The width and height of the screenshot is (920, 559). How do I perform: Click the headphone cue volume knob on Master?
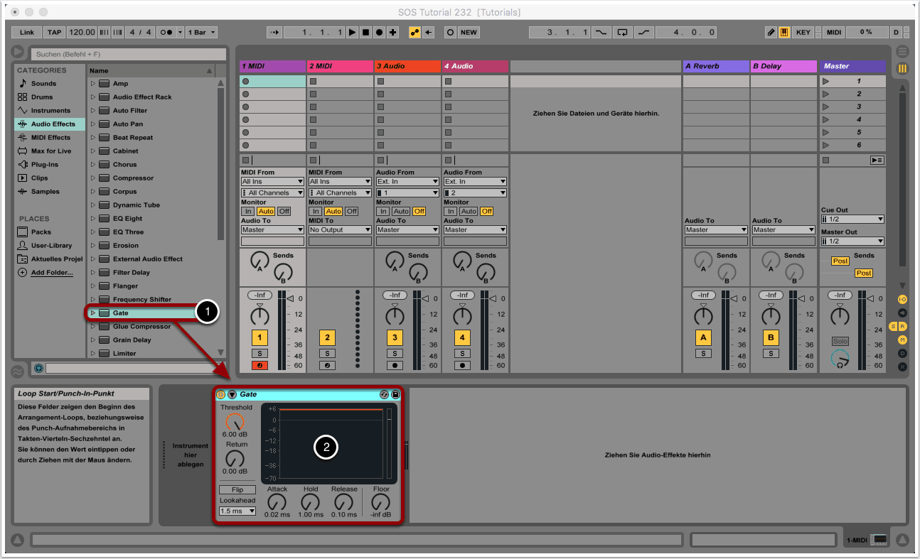point(840,359)
